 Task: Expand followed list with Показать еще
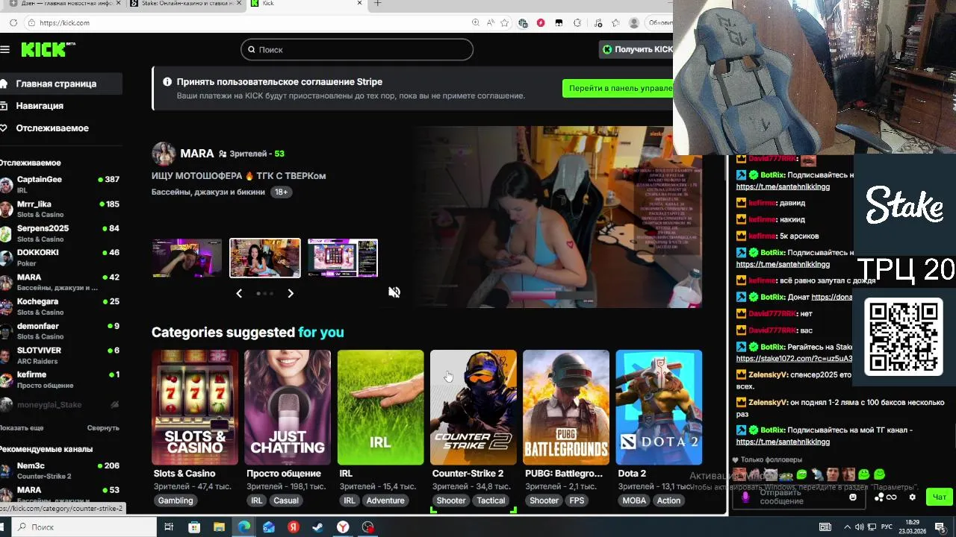coord(22,428)
